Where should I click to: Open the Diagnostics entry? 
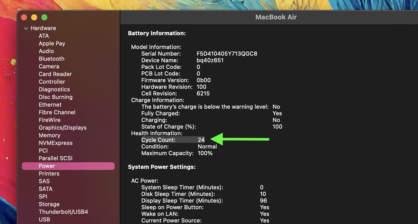tap(54, 89)
